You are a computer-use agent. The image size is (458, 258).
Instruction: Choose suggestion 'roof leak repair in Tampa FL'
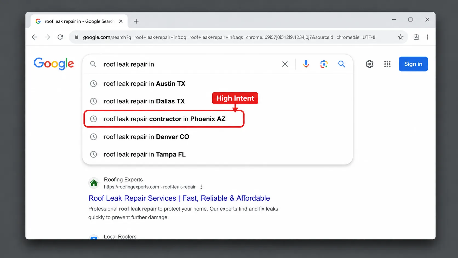coord(217,154)
